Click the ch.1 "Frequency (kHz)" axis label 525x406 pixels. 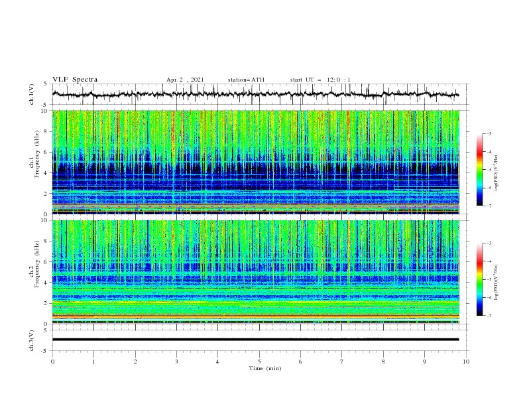coord(37,154)
